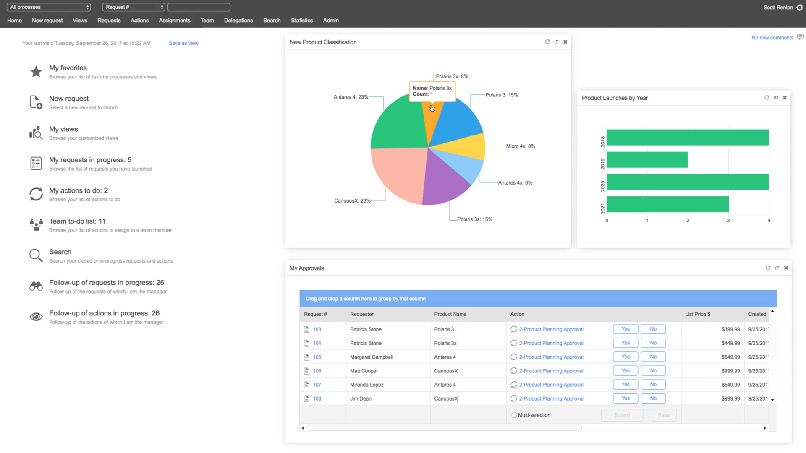This screenshot has width=806, height=453.
Task: Refresh the New Product Classification widget
Action: [x=547, y=42]
